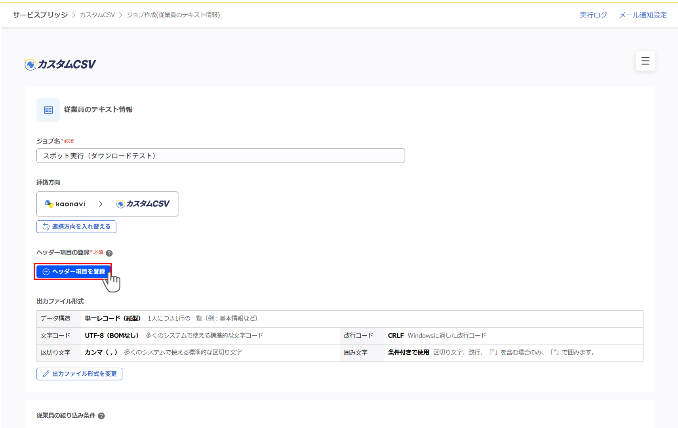678x428 pixels.
Task: Click ジョブ作成(従業員のテキスト情報) breadcrumb item
Action: point(173,15)
